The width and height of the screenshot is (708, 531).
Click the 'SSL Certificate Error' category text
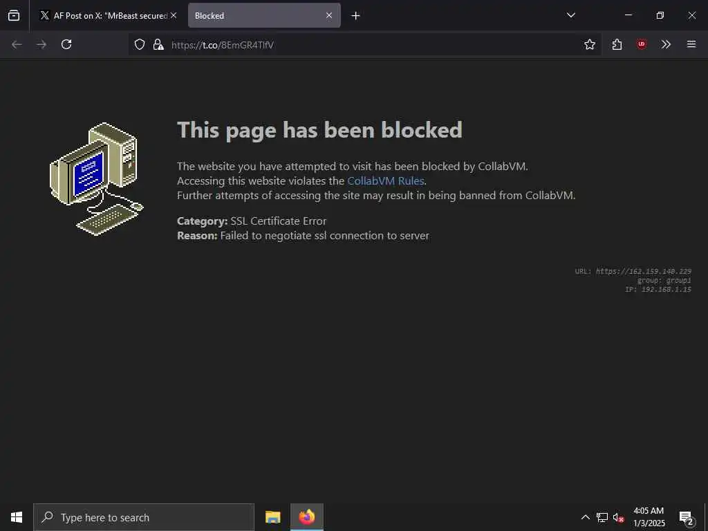pos(278,221)
